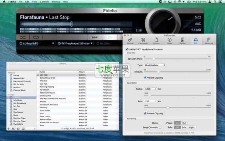Select Phase In button

pos(177,123)
